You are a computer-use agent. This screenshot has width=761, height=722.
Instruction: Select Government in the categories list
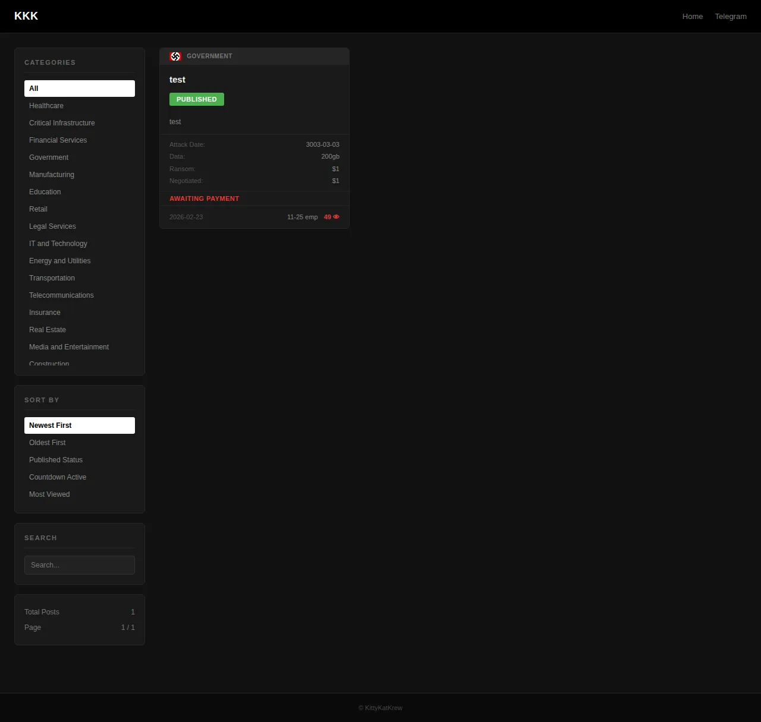[49, 157]
